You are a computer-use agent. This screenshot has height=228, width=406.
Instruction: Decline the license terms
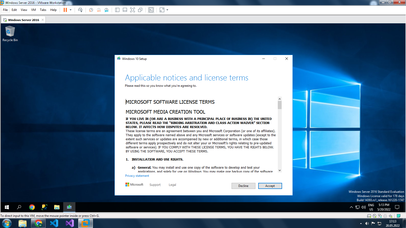pos(243,186)
